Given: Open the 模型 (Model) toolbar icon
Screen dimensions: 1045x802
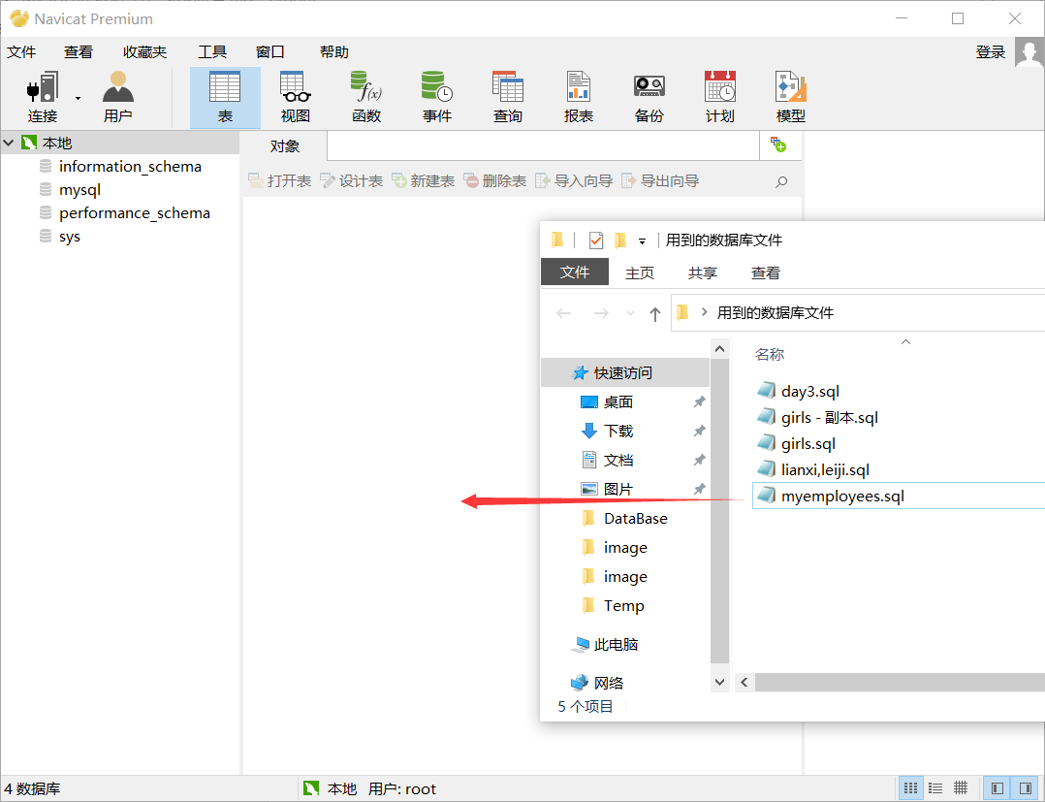Looking at the screenshot, I should click(x=790, y=97).
